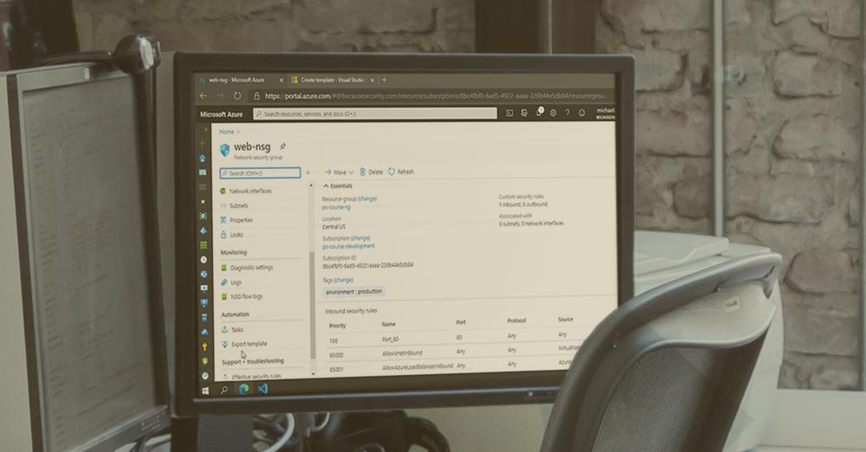The height and width of the screenshot is (452, 866).
Task: Collapse the Essentials section
Action: pos(326,185)
